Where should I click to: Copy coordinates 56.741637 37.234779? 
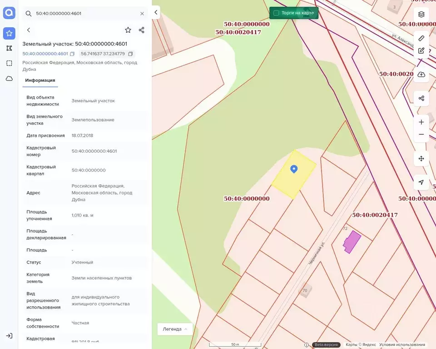coord(130,54)
